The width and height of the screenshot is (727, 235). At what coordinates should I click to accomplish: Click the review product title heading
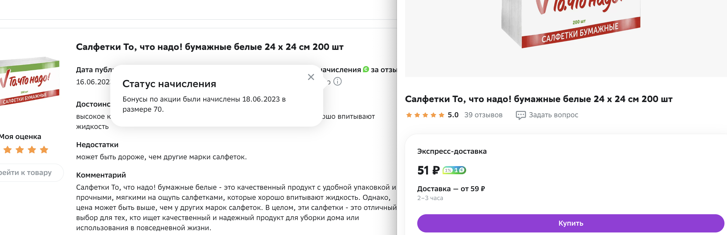pyautogui.click(x=209, y=47)
